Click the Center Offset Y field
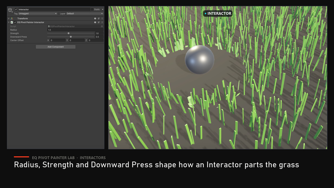The width and height of the screenshot is (334, 188). click(77, 40)
